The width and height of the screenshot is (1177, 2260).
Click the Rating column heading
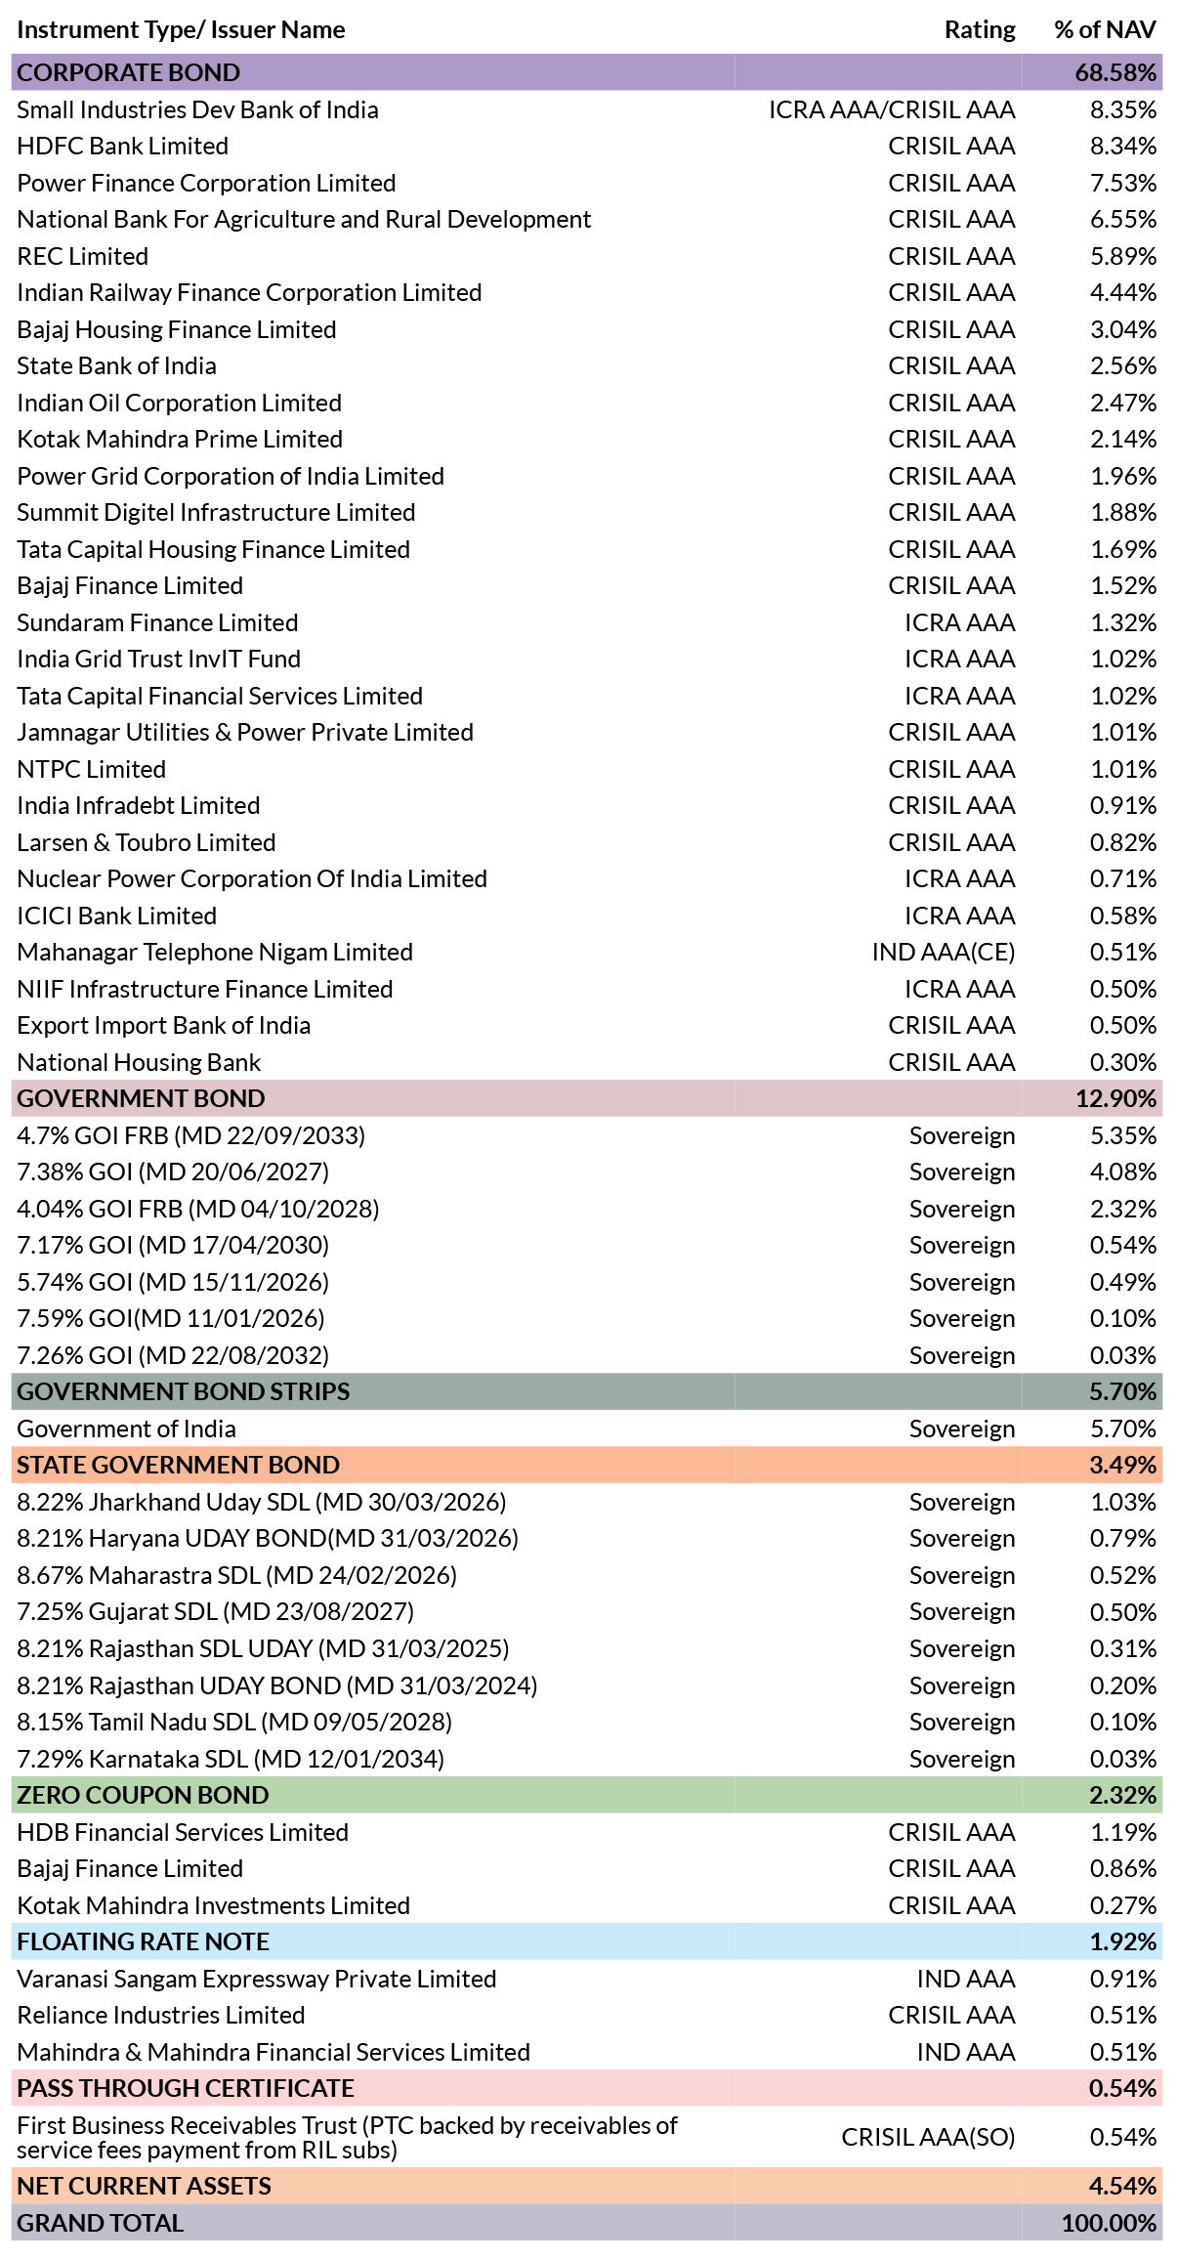point(980,30)
